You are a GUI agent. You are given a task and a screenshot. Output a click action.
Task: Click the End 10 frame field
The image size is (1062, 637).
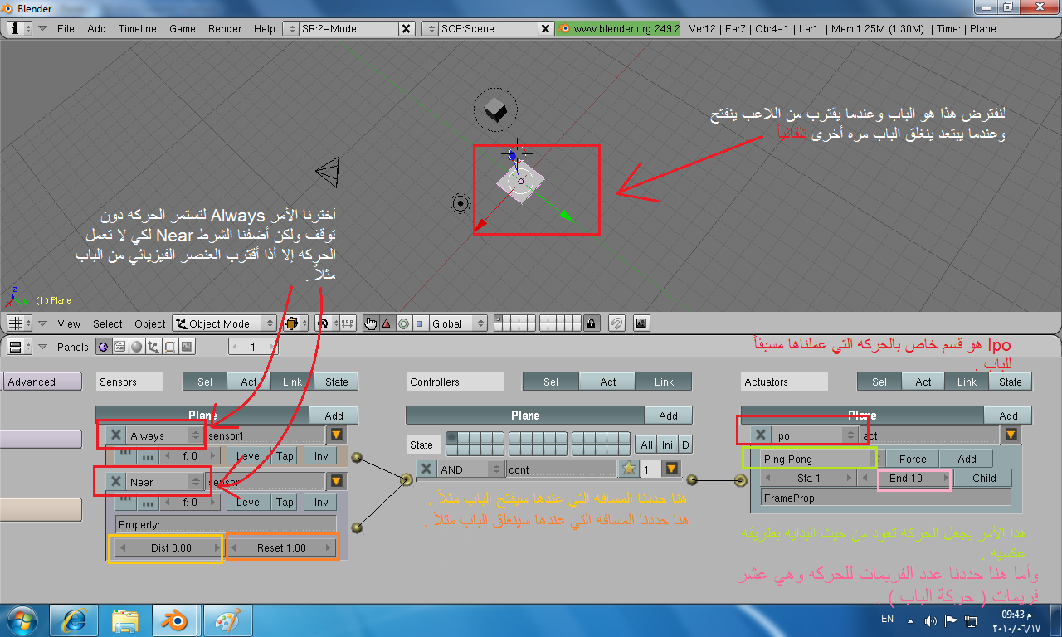point(906,478)
